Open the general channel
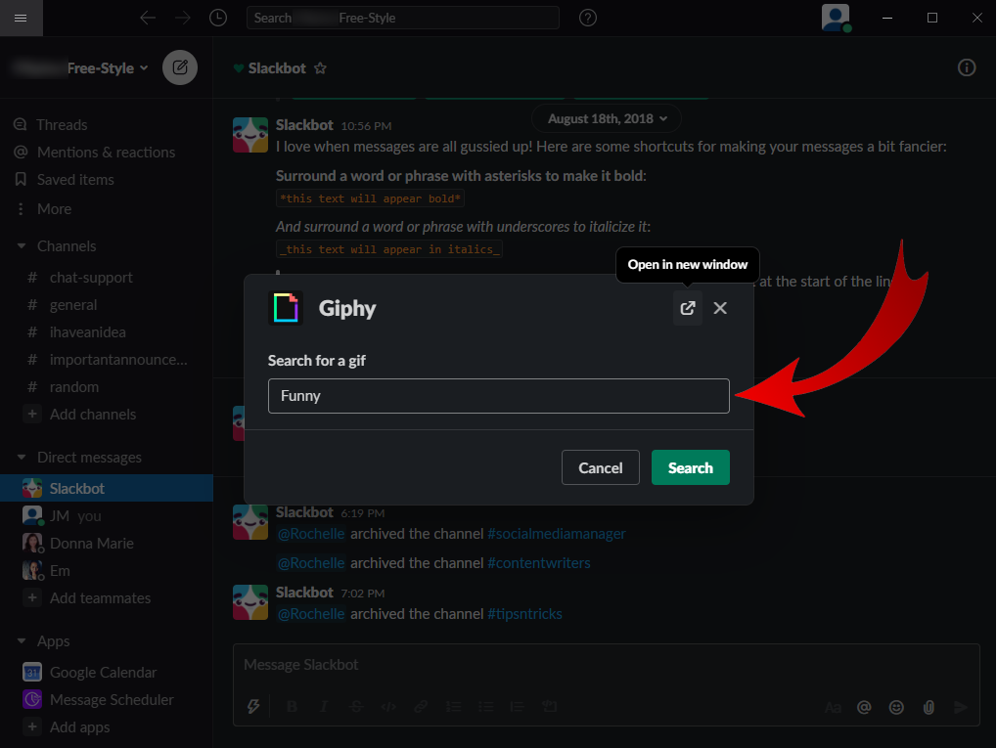The width and height of the screenshot is (997, 748). coord(73,305)
